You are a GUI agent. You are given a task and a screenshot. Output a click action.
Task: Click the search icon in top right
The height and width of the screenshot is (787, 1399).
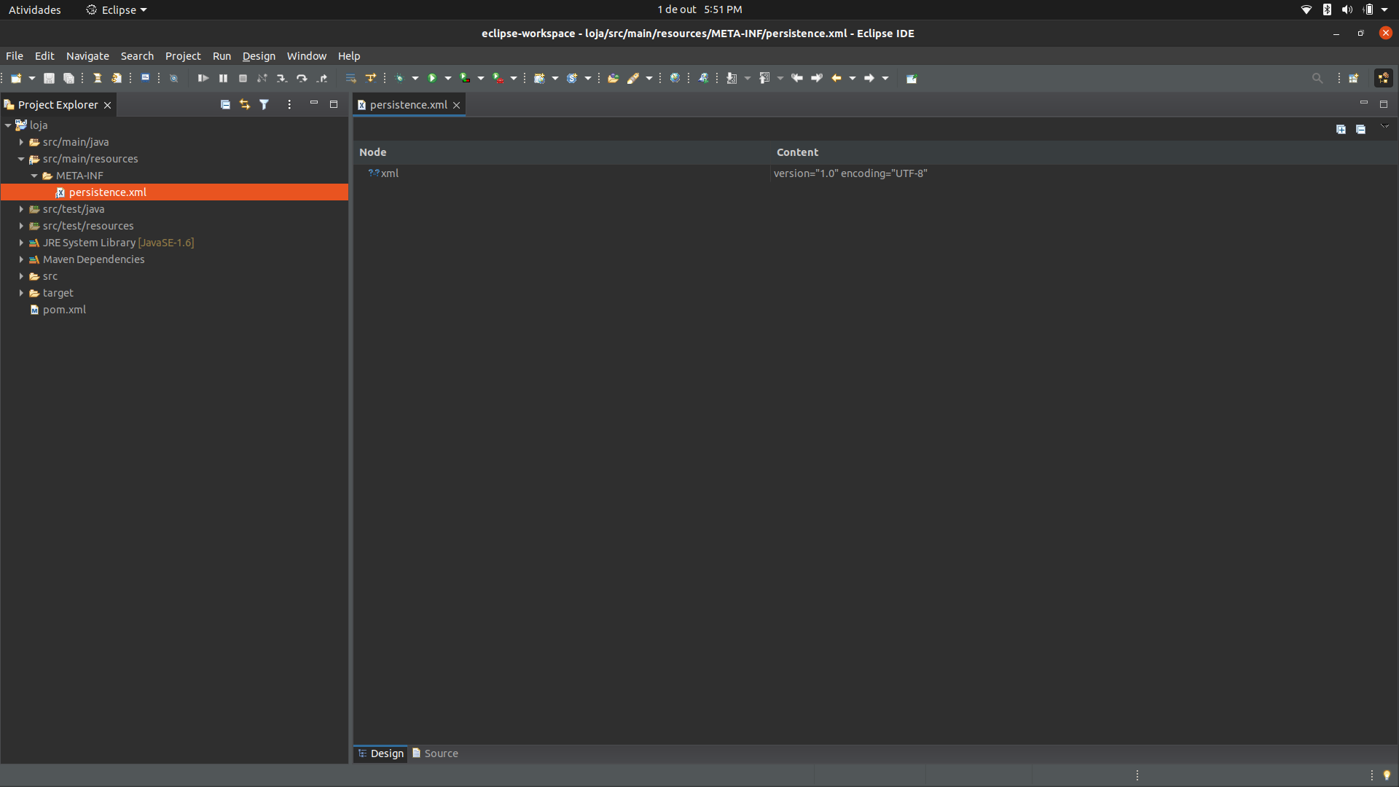pyautogui.click(x=1317, y=78)
